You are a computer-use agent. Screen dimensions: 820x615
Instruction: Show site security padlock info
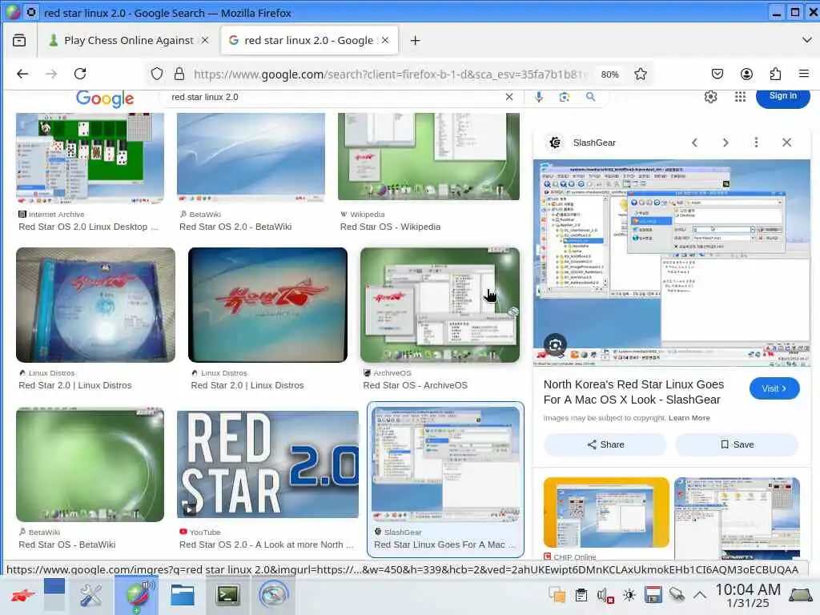coord(179,74)
